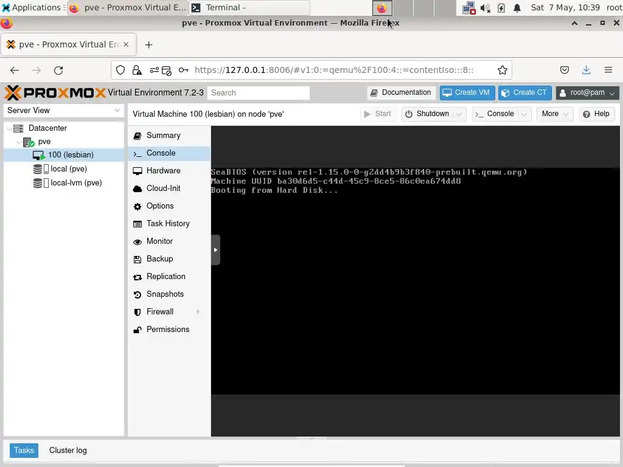623x467 pixels.
Task: Click the saved-logins key icon in address bar
Action: pyautogui.click(x=183, y=71)
